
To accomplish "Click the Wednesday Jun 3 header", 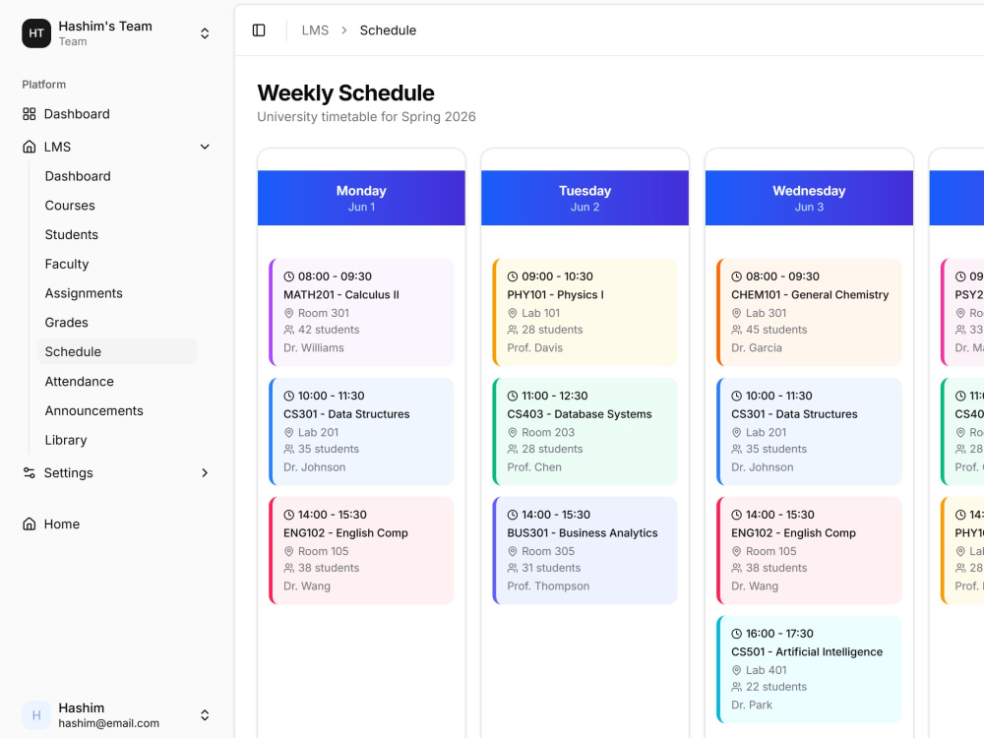I will [809, 198].
